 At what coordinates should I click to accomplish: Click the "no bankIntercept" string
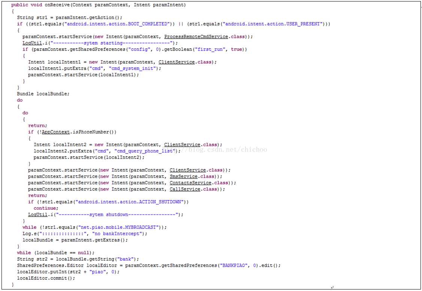coord(117,234)
